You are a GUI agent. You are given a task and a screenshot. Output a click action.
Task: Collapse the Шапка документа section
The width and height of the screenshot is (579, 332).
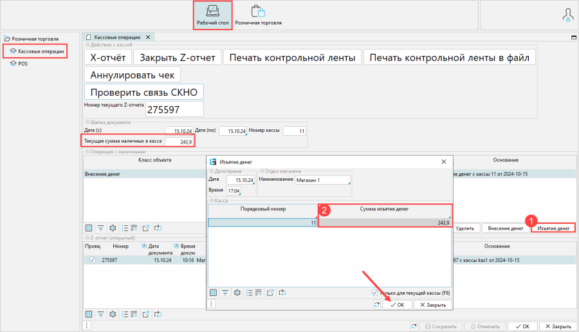[x=87, y=122]
